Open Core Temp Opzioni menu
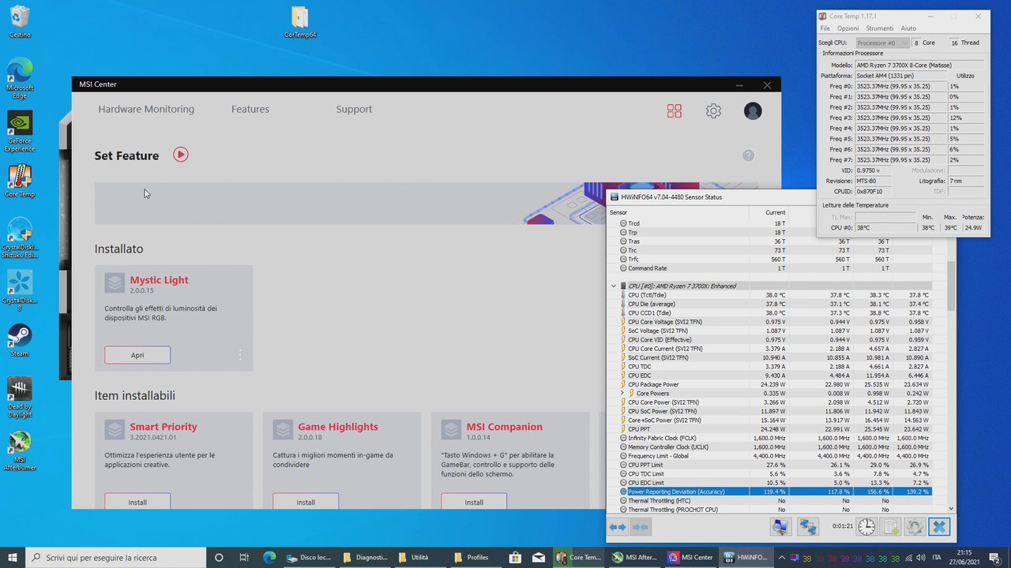Viewport: 1011px width, 568px height. pos(848,28)
